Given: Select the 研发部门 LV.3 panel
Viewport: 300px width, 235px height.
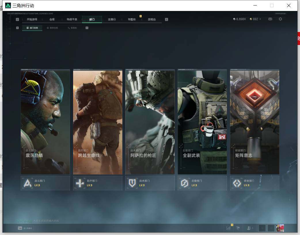Looking at the screenshot, I should [255, 183].
